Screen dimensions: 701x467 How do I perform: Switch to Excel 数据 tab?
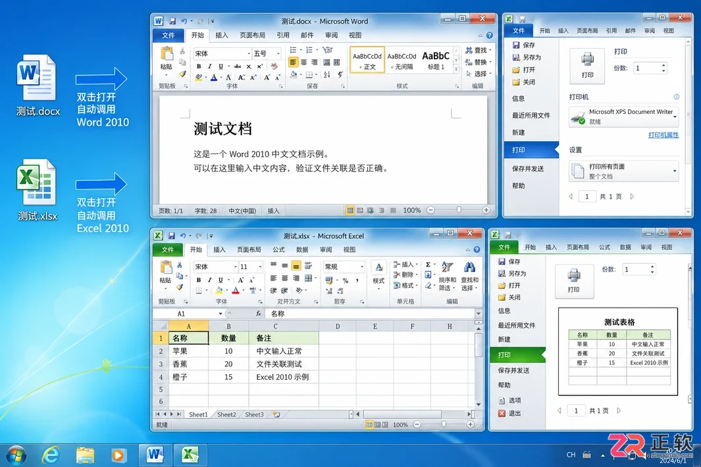pyautogui.click(x=302, y=250)
